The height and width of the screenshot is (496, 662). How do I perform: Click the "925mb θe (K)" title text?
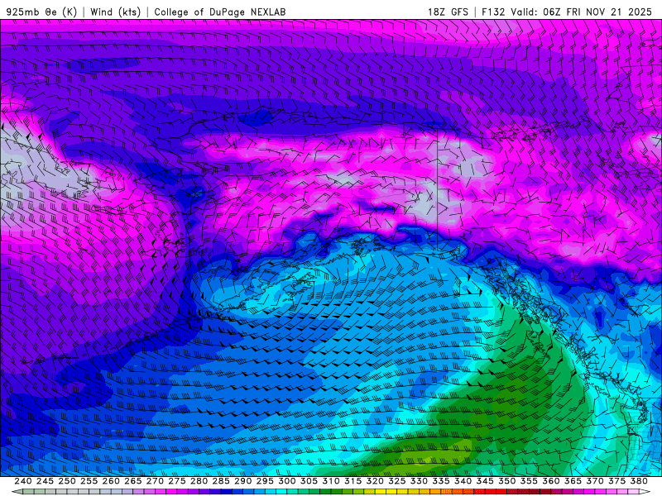click(x=41, y=12)
